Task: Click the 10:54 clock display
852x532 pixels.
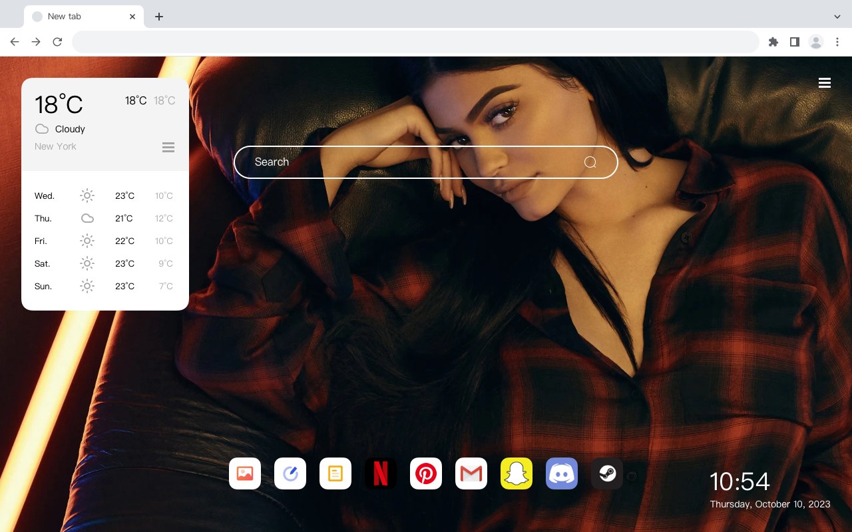Action: pos(740,481)
